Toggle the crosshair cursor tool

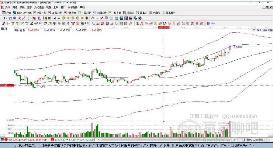[x=97, y=18]
